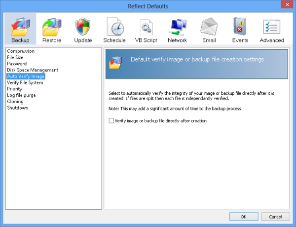Select Compression in the settings list
296x227 pixels.
21,51
